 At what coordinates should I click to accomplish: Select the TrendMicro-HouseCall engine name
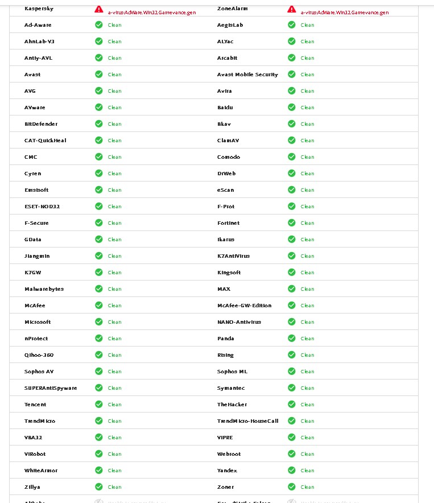click(x=247, y=421)
